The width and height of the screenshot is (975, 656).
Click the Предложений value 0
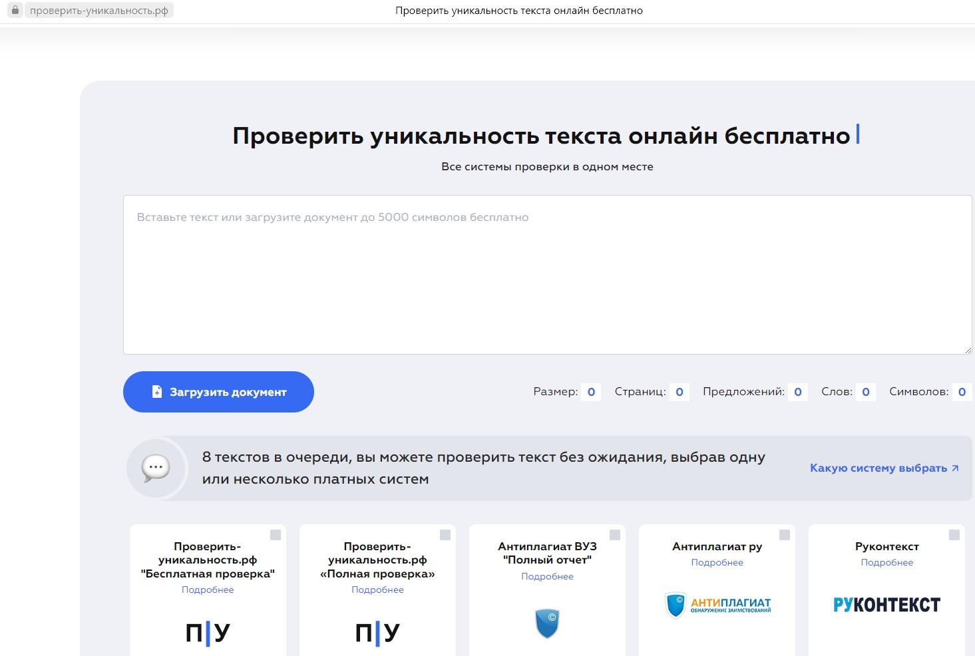click(x=798, y=392)
